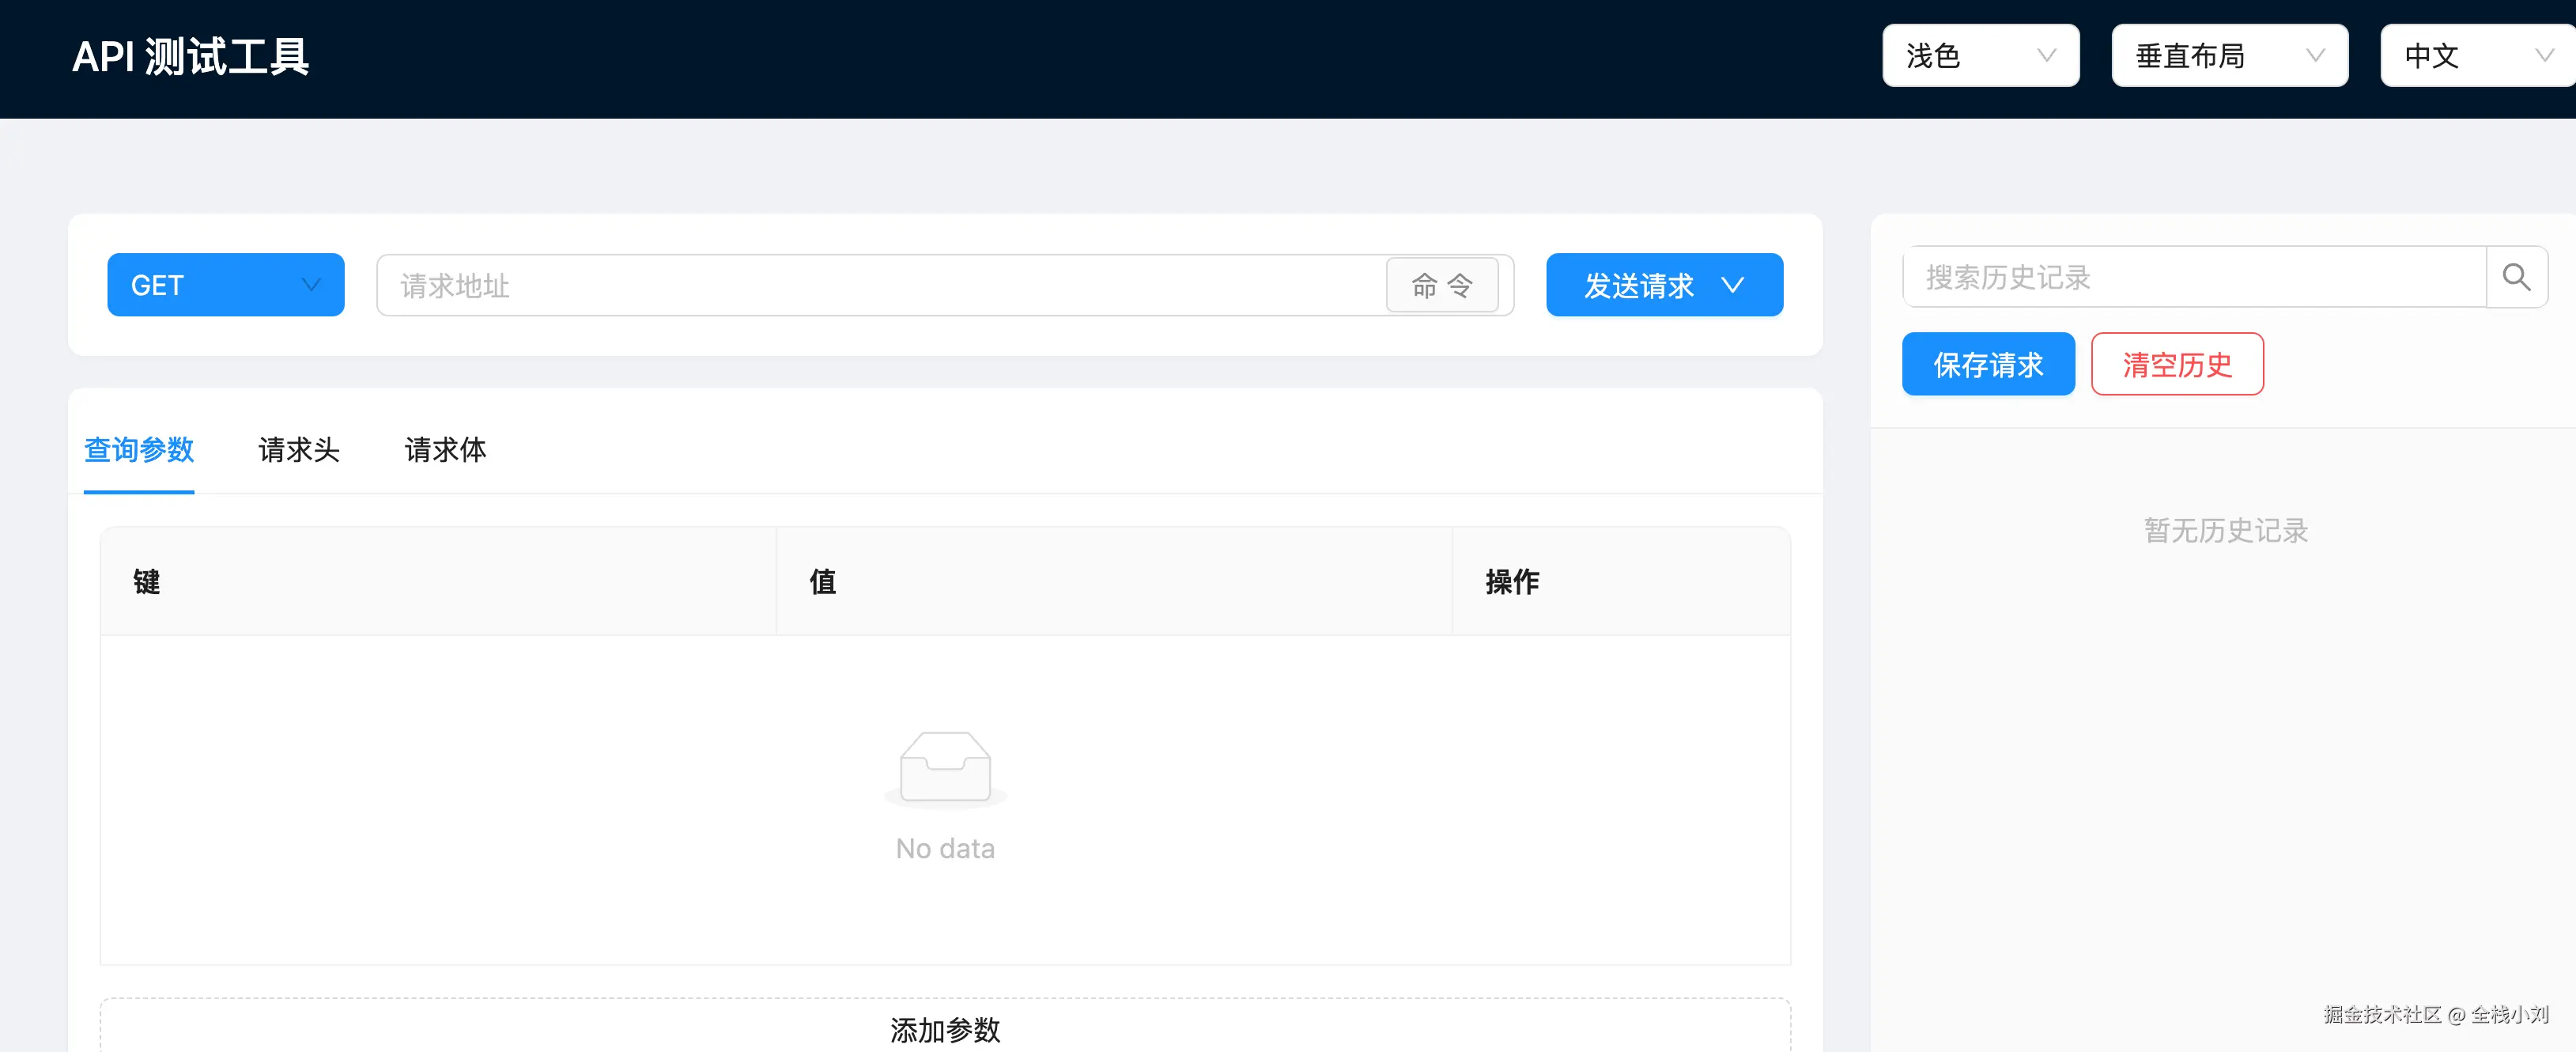Switch to the 请求头 tab
Screen dimensions: 2576x1052
(299, 449)
